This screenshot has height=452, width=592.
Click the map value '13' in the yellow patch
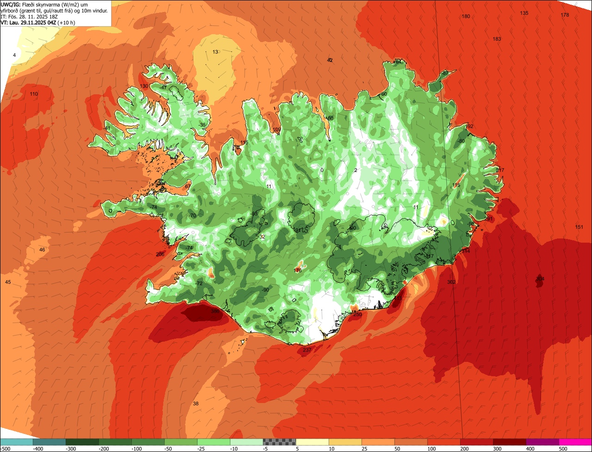(215, 52)
